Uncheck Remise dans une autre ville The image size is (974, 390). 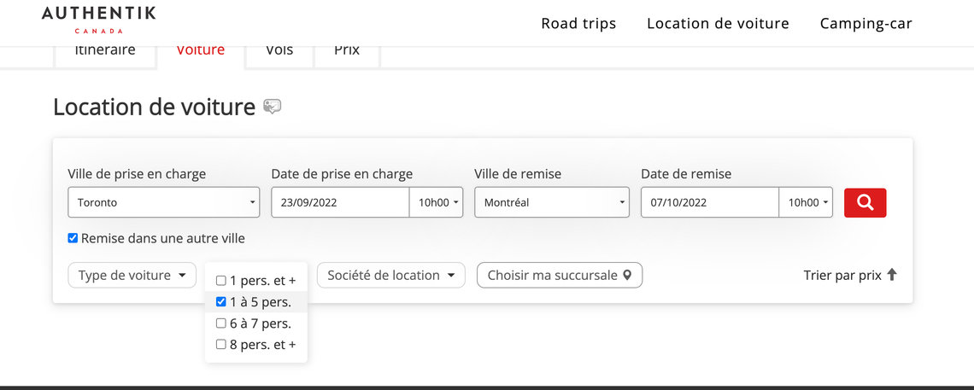tap(73, 238)
